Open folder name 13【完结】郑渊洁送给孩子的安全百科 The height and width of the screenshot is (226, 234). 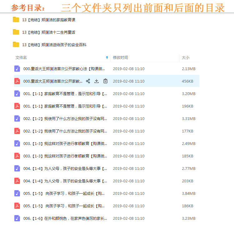coord(54,45)
